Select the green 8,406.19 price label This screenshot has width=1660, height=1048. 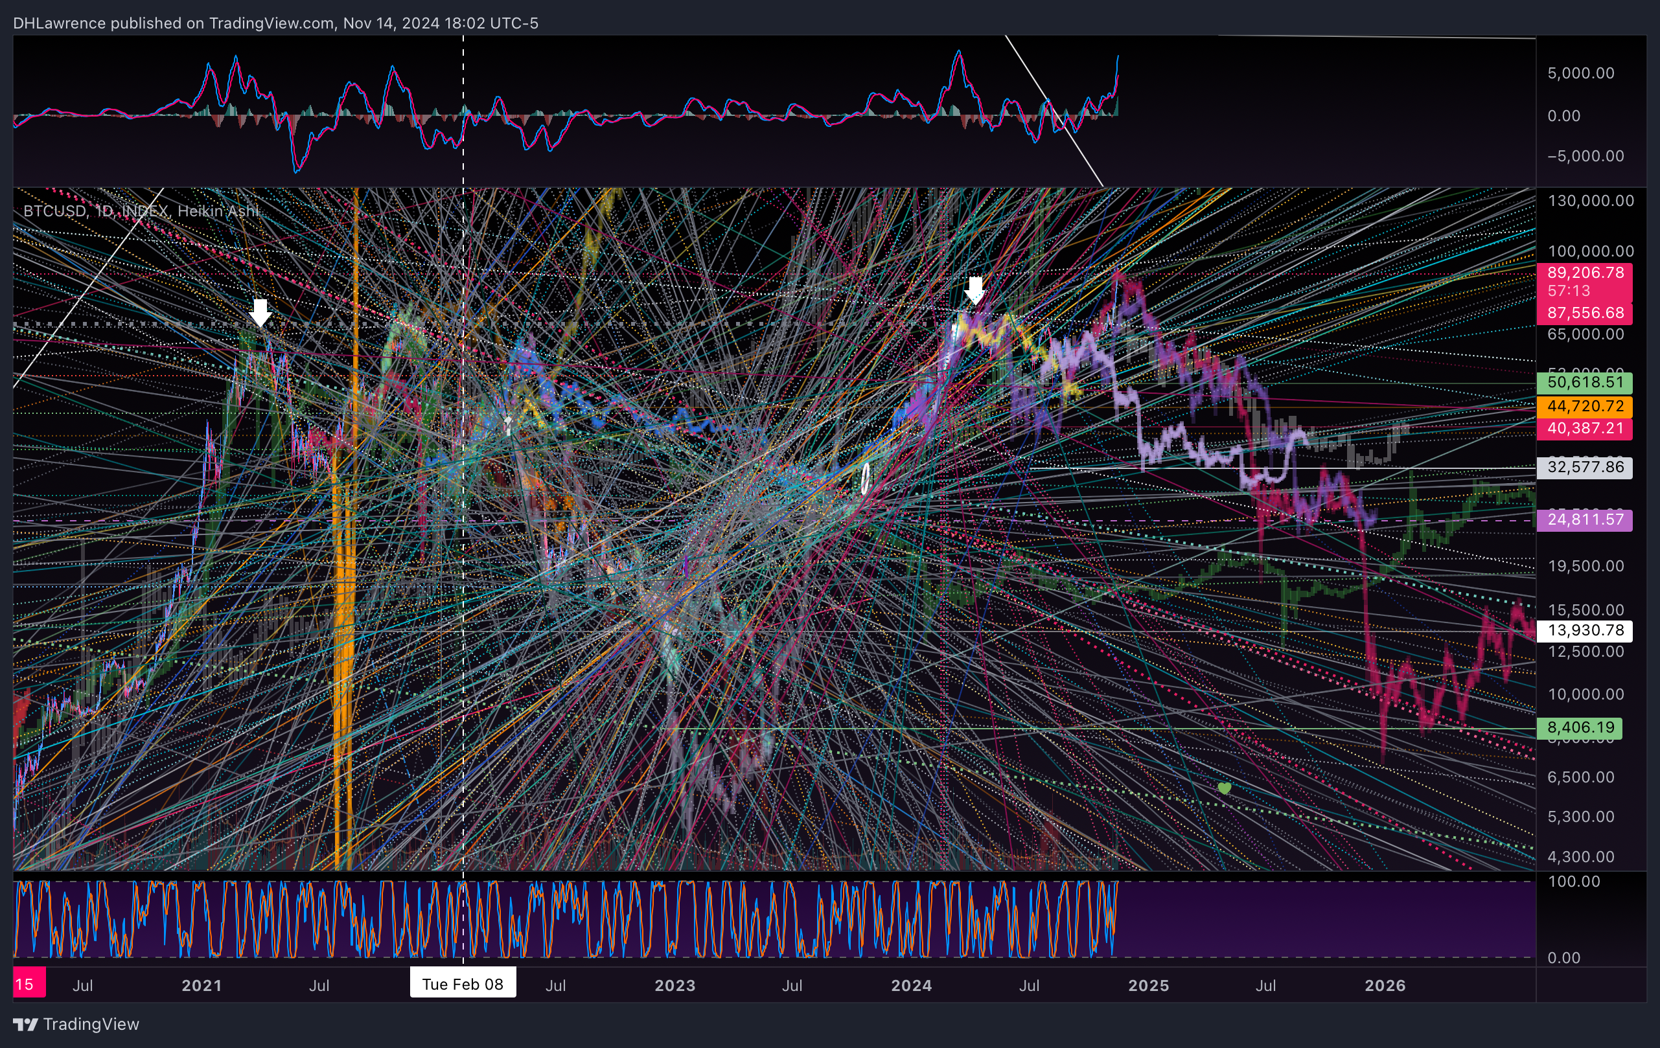click(x=1580, y=727)
